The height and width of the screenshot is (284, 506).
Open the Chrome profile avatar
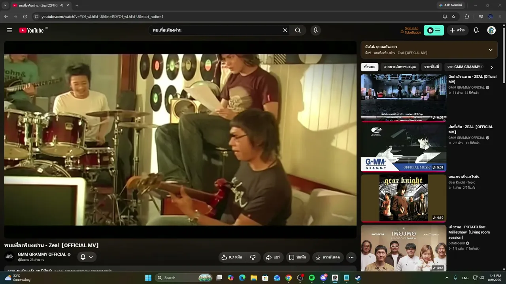[x=491, y=17]
